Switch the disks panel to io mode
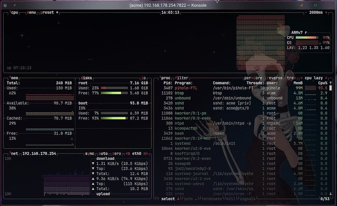 144,78
